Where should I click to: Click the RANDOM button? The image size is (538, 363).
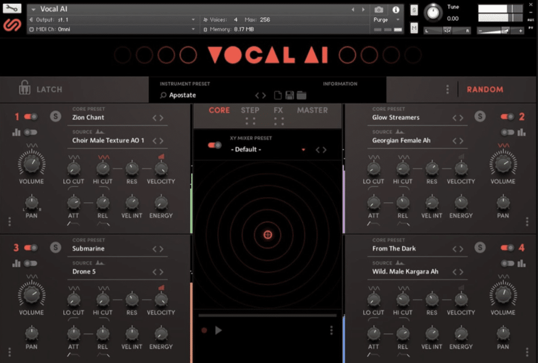point(485,89)
